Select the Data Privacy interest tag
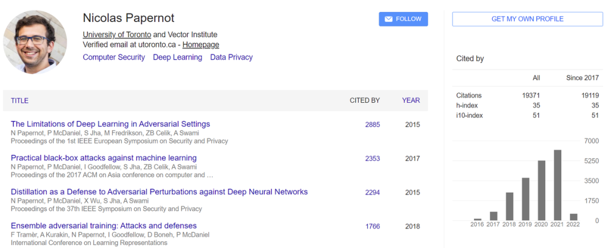The height and width of the screenshot is (248, 611). tap(231, 57)
